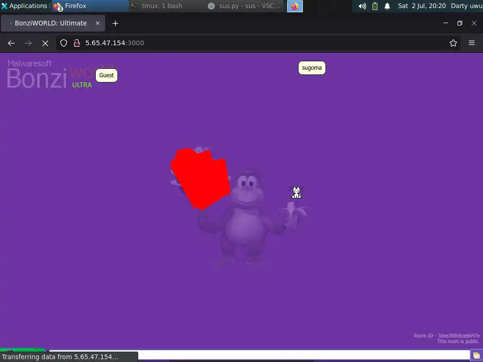Open workspace switcher Firefox thumbnail
This screenshot has height=362, width=483.
[x=295, y=6]
